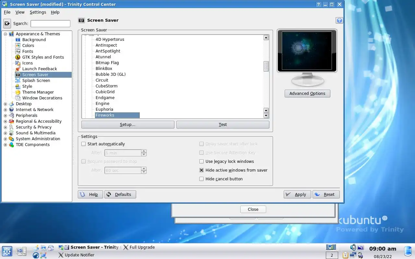415x259 pixels.
Task: Click the Window Decorations icon
Action: pos(18,98)
